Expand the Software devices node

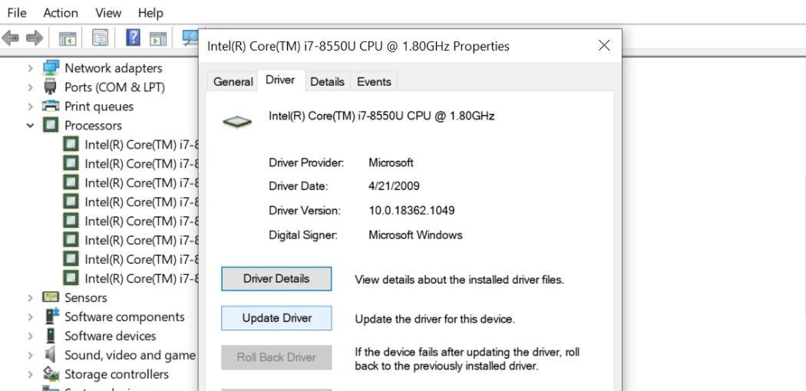(x=31, y=336)
